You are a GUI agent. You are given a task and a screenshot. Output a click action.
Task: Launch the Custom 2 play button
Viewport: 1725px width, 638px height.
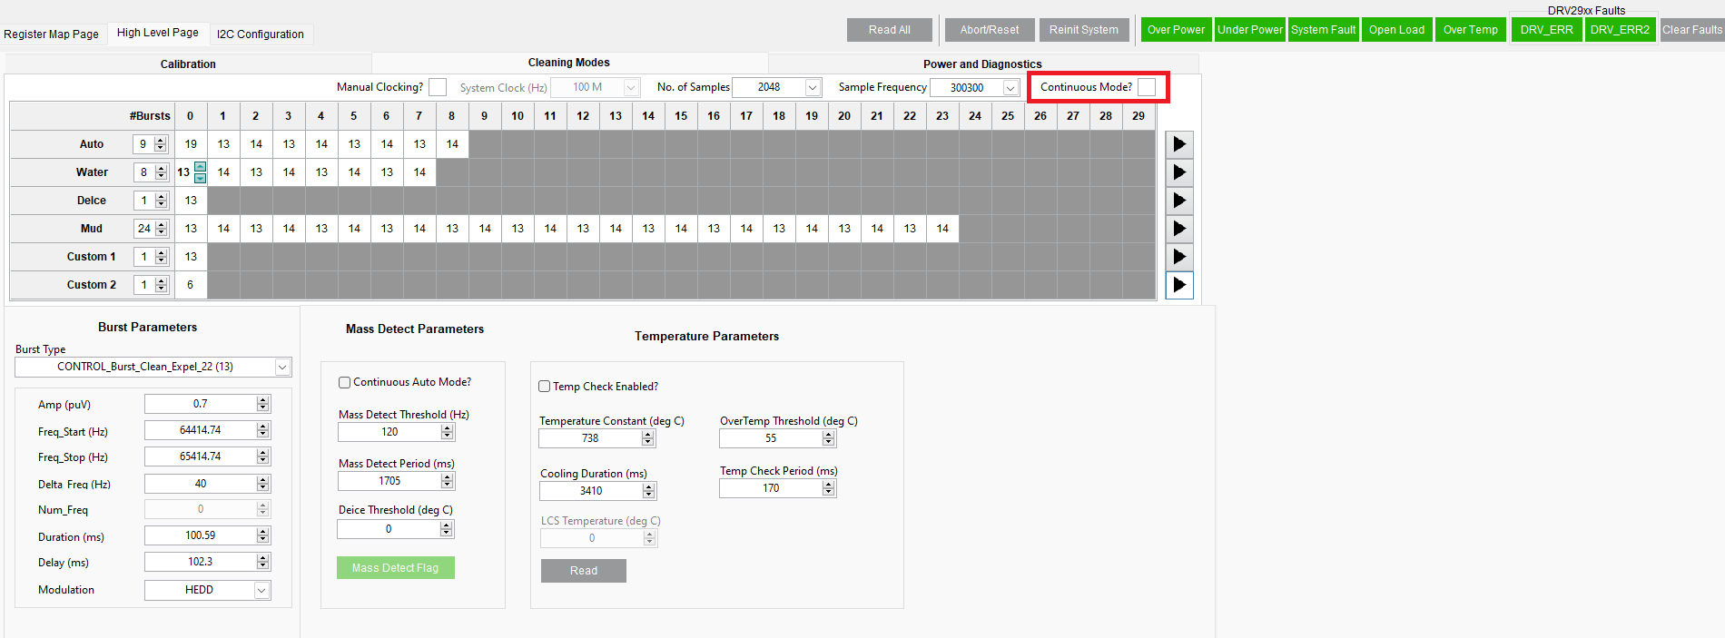tap(1178, 285)
